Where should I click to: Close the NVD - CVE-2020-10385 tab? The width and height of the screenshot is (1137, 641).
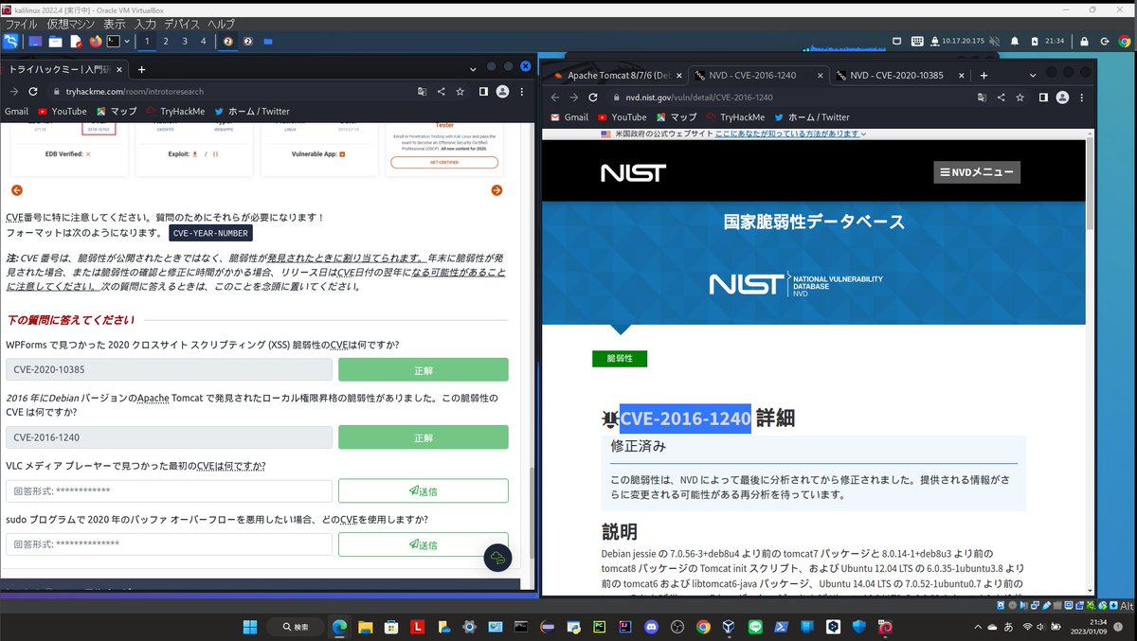[x=962, y=75]
